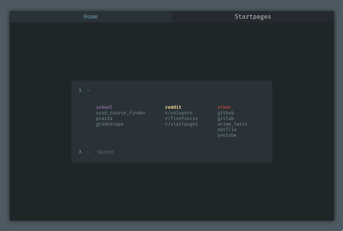The height and width of the screenshot is (231, 343).
Task: Open the r/startpages link
Action: tap(181, 124)
